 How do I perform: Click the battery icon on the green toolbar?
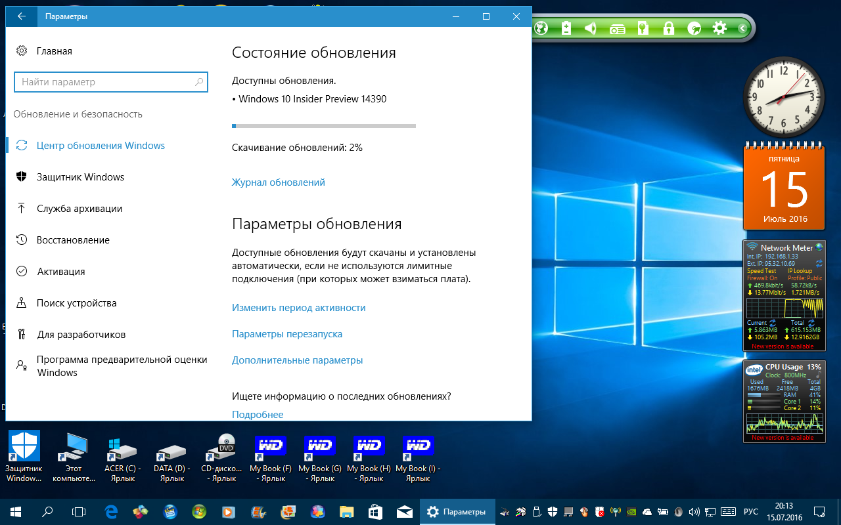pyautogui.click(x=566, y=28)
